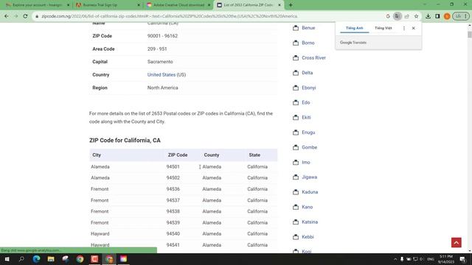Click the briefcase icon beside Delta
Viewport: 472px width, 265px height.
(296, 73)
